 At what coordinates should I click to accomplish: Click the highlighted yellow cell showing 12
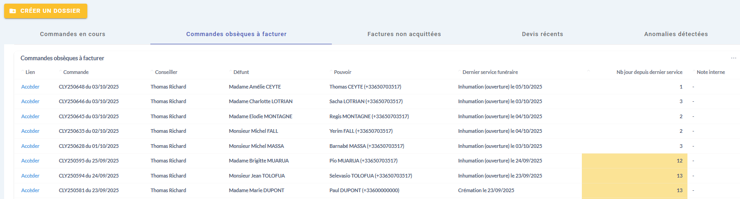(x=634, y=161)
